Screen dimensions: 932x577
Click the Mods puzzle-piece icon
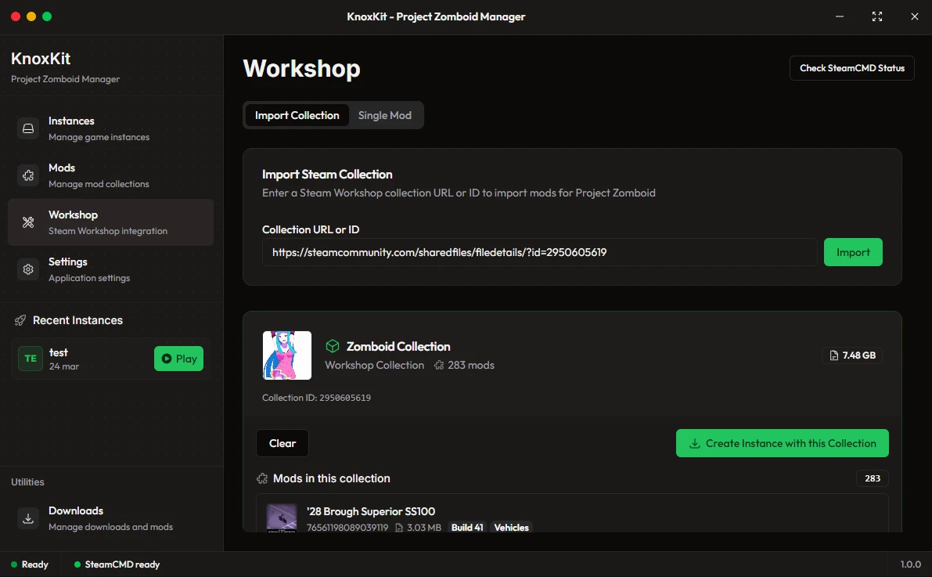(28, 175)
